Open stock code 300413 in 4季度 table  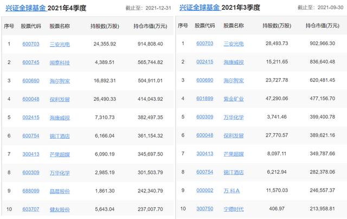point(31,154)
